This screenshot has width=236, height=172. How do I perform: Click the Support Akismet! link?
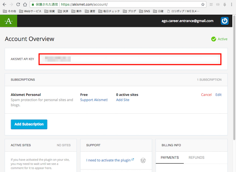point(94,100)
